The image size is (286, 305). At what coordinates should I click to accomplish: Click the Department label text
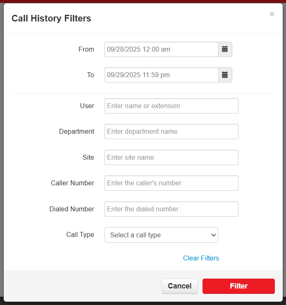click(76, 131)
